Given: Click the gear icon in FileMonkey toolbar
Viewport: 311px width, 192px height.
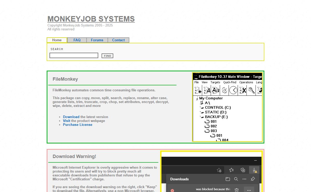Looking at the screenshot, I should pos(224,90).
